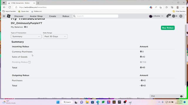Open taskbar clock and date
The image size is (188, 105).
179,102
